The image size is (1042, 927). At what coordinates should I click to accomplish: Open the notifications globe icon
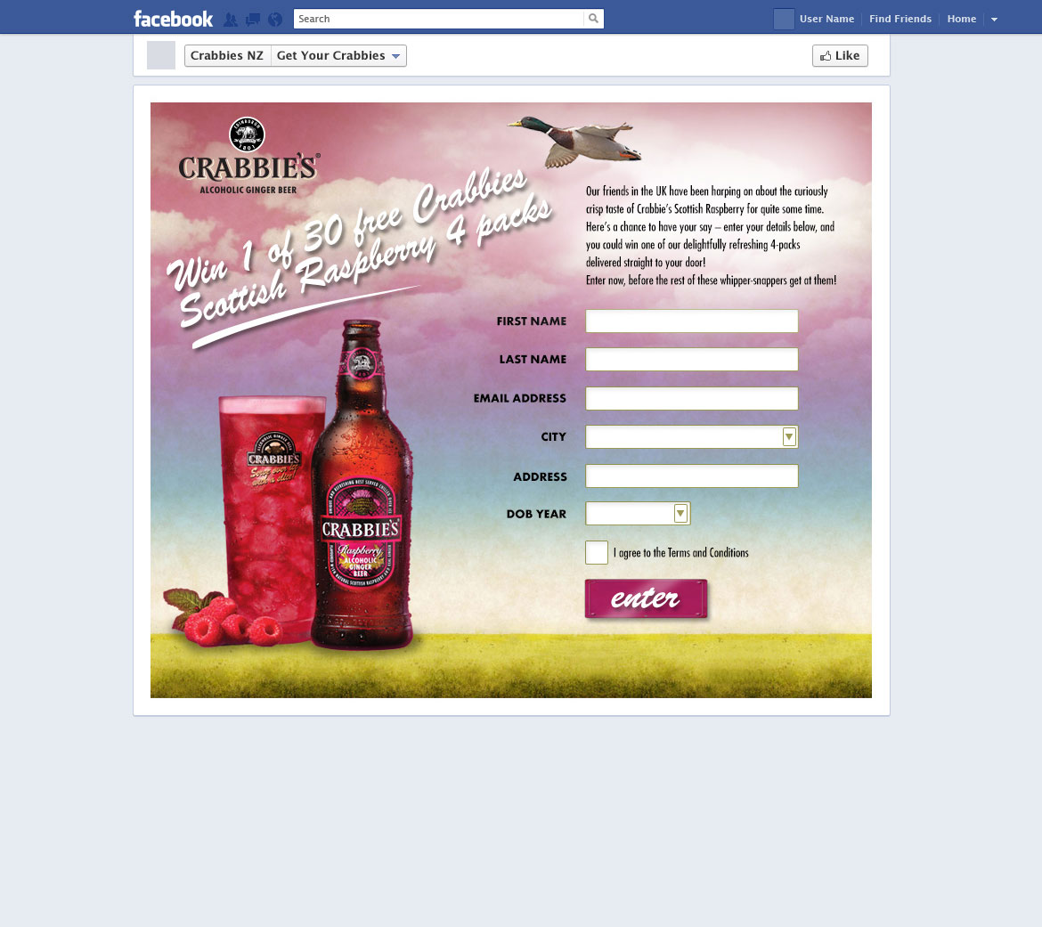(275, 20)
